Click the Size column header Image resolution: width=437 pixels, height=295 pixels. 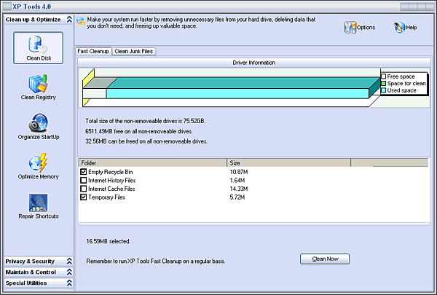pyautogui.click(x=288, y=163)
